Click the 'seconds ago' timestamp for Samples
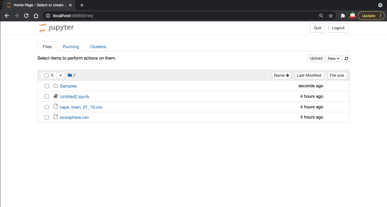The width and height of the screenshot is (387, 207). [311, 86]
